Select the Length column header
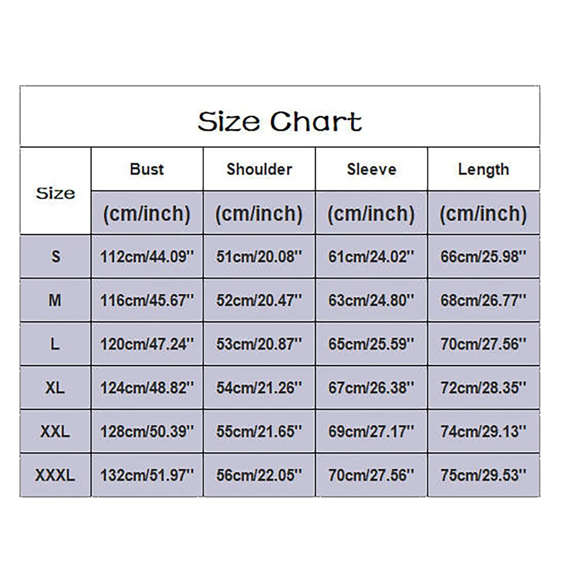Image resolution: width=563 pixels, height=563 pixels. pyautogui.click(x=484, y=169)
